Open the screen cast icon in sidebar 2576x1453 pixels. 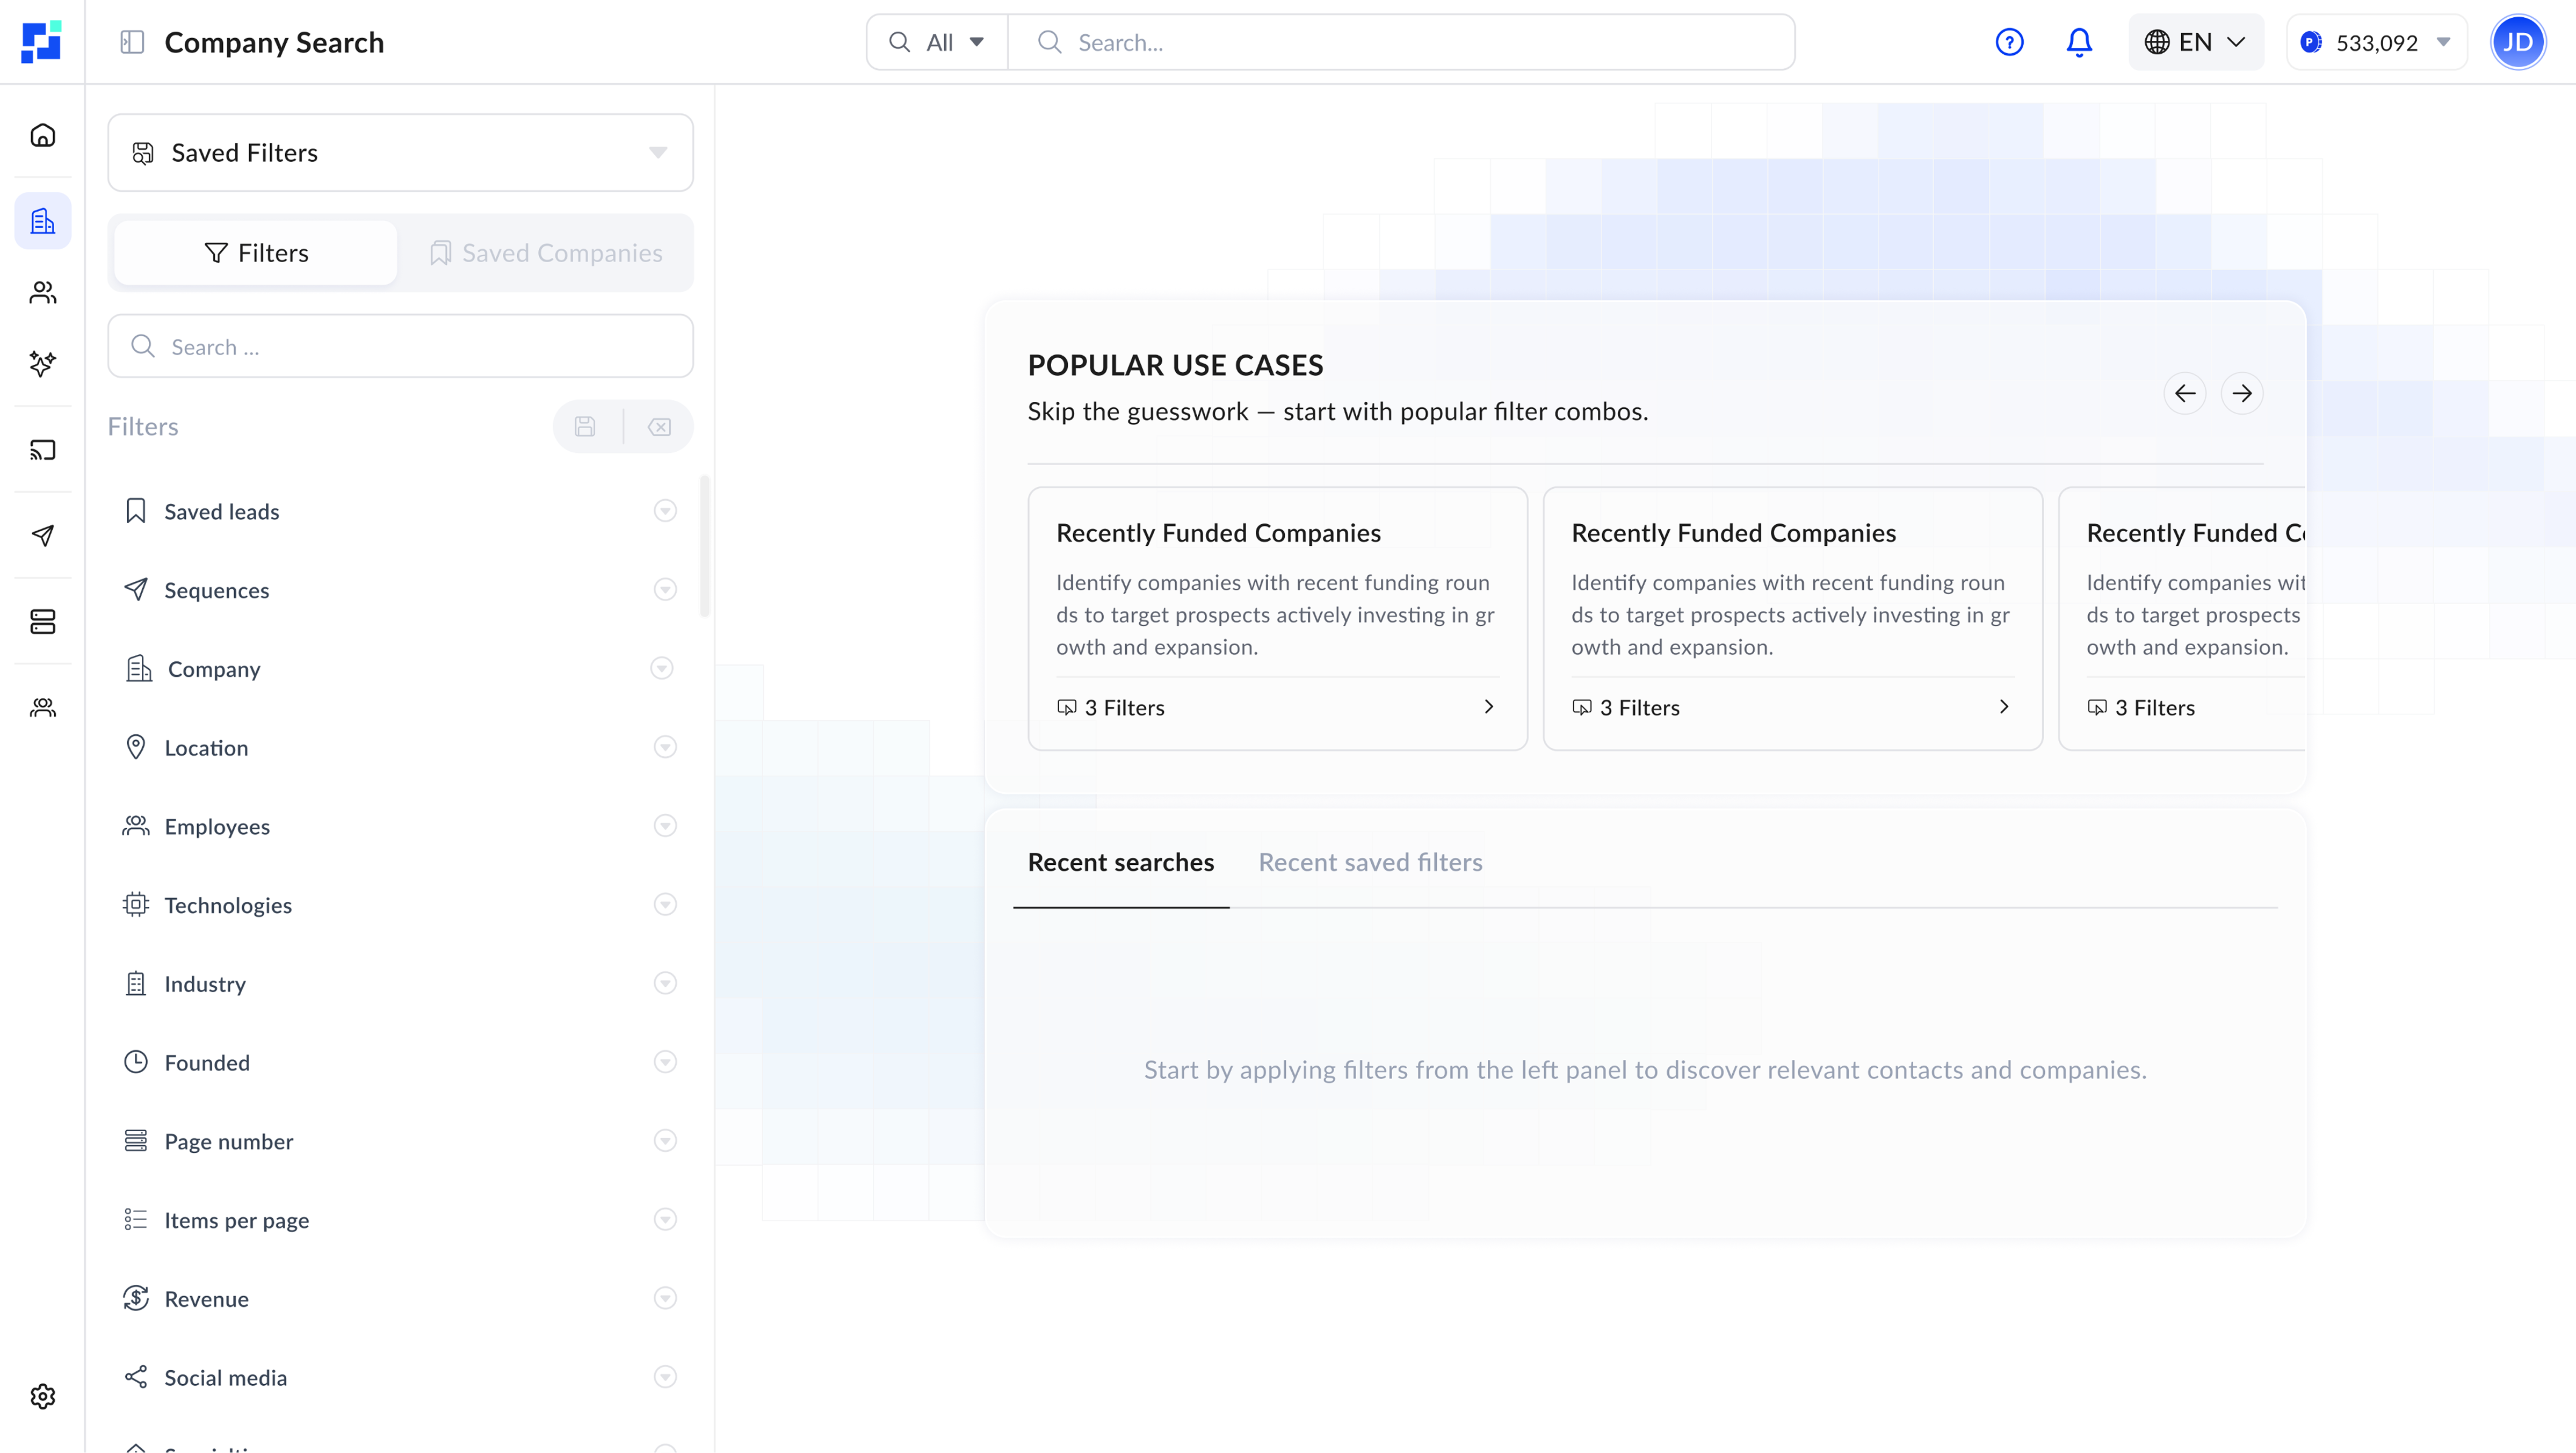(42, 450)
